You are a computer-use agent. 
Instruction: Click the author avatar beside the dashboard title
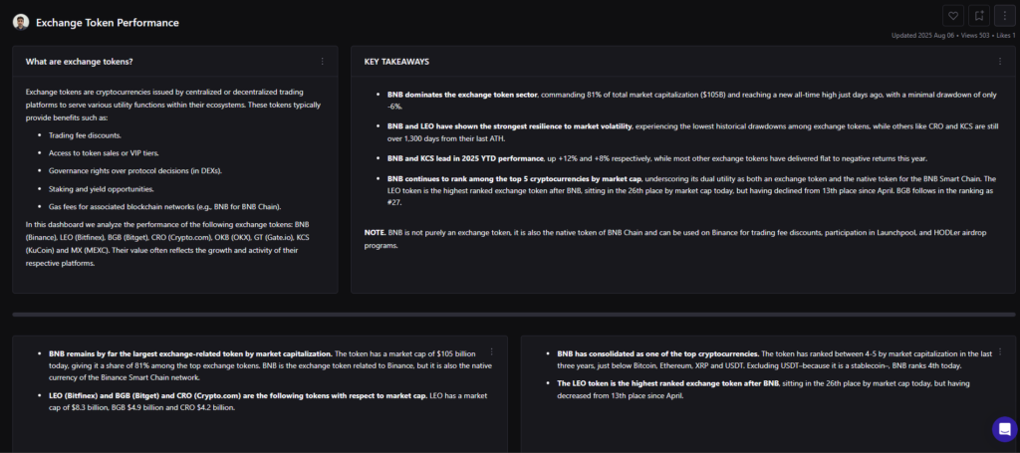click(x=20, y=22)
